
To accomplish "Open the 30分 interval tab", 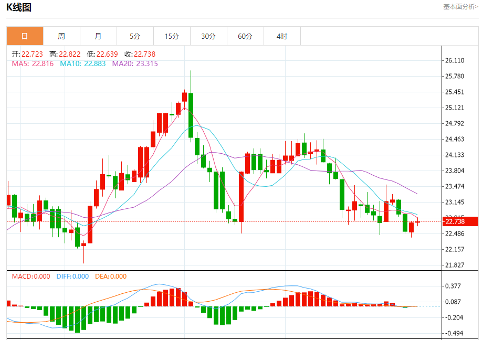I will [208, 36].
